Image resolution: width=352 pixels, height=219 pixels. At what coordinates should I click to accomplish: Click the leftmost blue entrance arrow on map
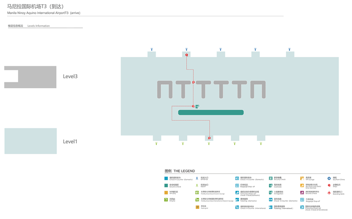[152, 49]
